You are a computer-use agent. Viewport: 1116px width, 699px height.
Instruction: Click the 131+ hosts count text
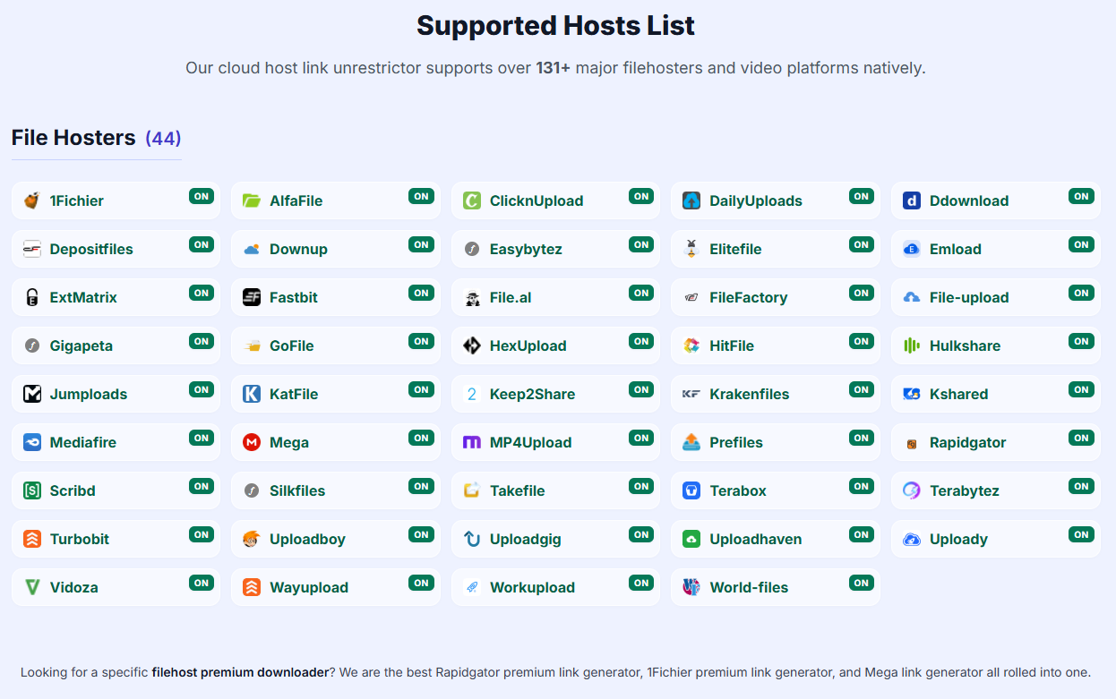(x=553, y=68)
